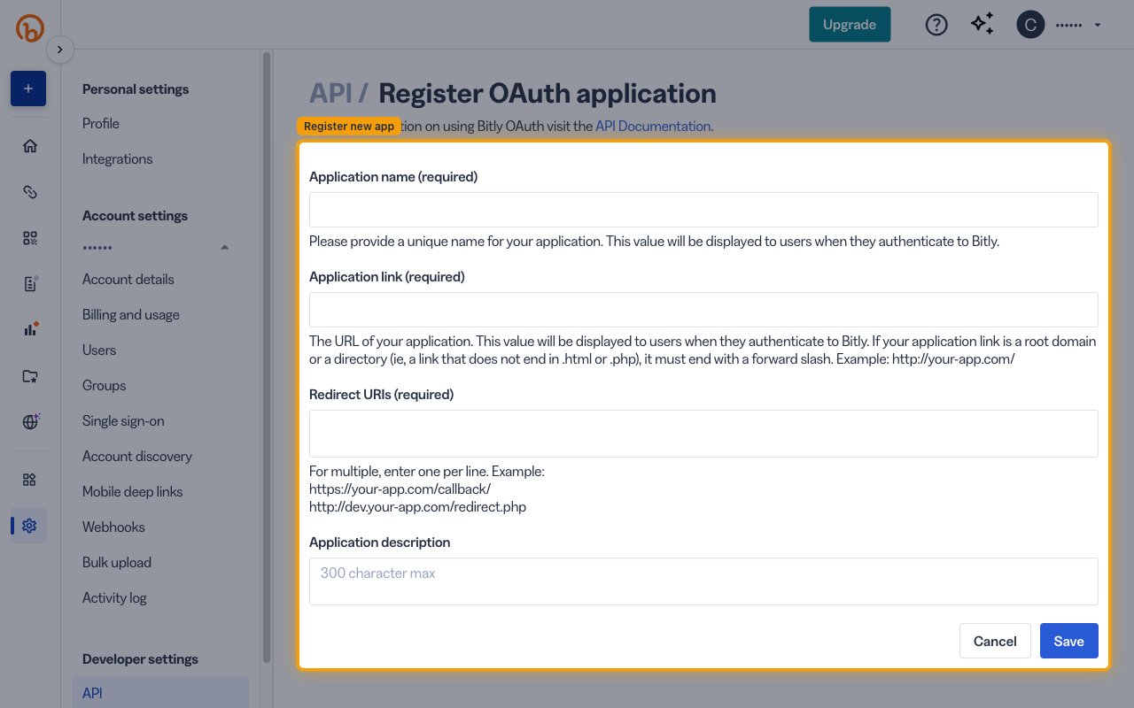Open the Custom domains globe icon

click(x=30, y=422)
